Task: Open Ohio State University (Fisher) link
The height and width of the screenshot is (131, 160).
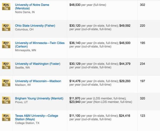Action: click(35, 26)
